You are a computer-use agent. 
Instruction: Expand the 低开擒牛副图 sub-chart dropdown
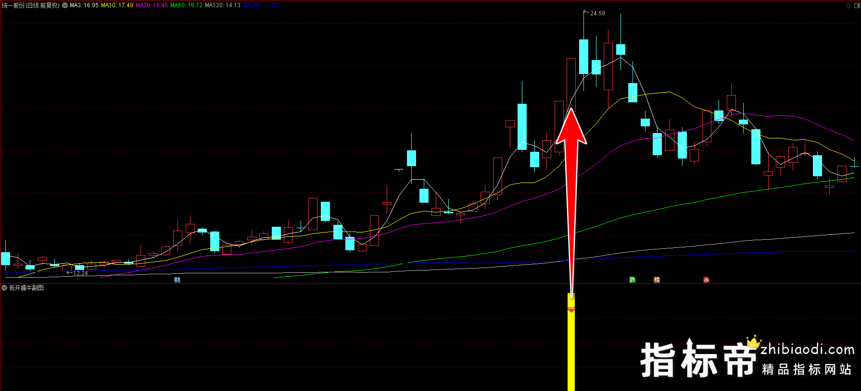[4, 288]
